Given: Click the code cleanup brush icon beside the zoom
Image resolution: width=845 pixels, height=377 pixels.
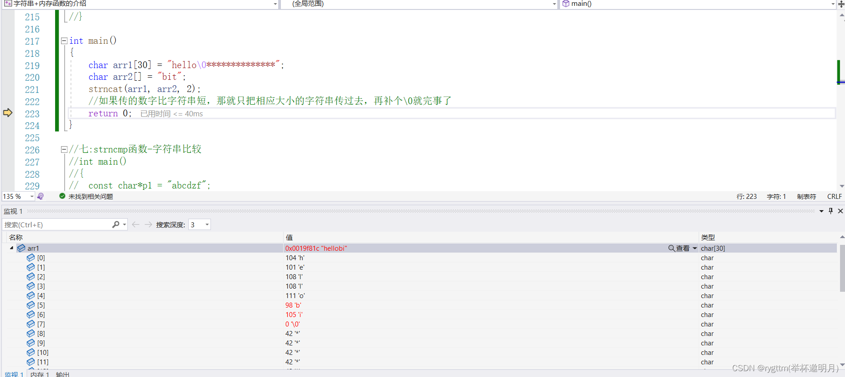Looking at the screenshot, I should pyautogui.click(x=41, y=197).
